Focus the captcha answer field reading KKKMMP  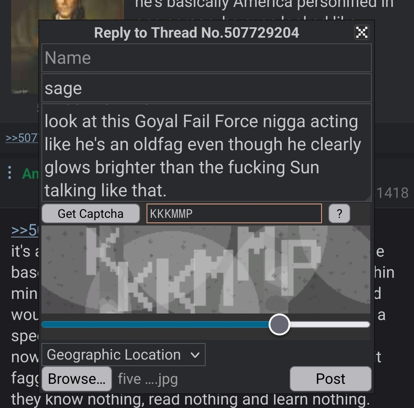click(234, 213)
